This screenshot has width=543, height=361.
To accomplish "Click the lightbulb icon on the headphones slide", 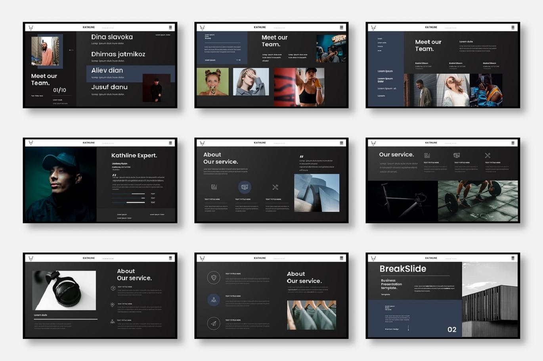I will [x=113, y=305].
